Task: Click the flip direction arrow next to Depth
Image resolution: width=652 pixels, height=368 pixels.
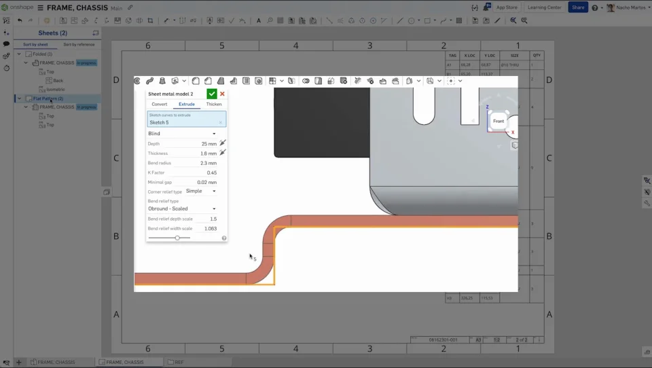Action: [x=222, y=143]
